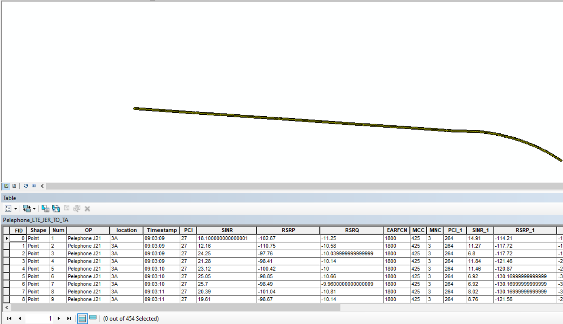The width and height of the screenshot is (563, 324).
Task: Open the Table Options menu
Action: (x=8, y=209)
